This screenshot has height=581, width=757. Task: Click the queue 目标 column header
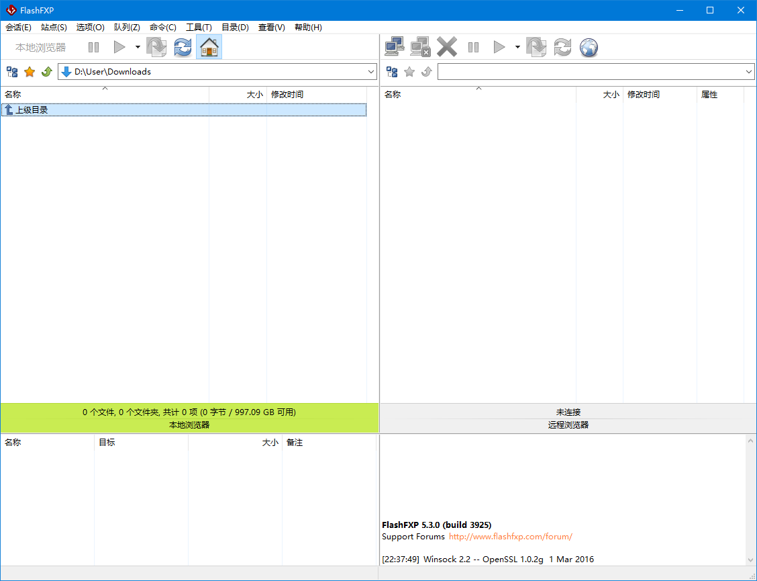(x=141, y=442)
